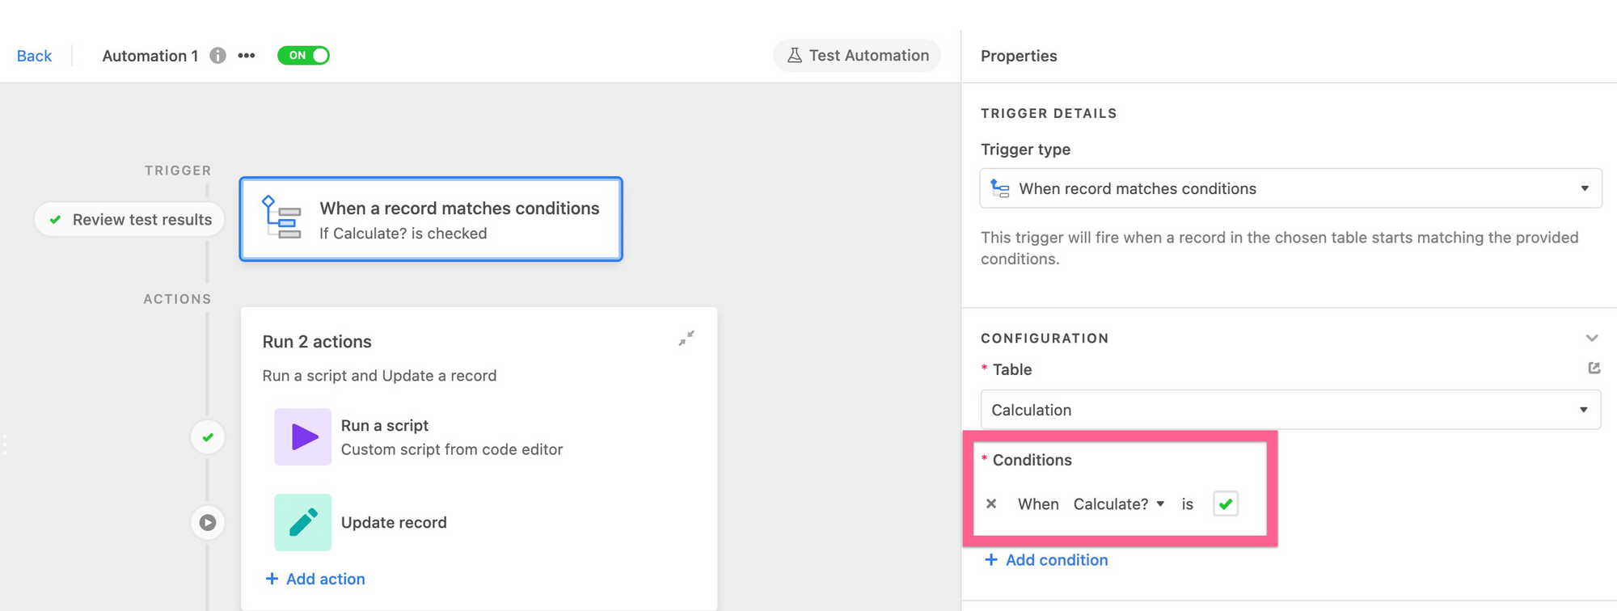Open the Trigger type dropdown
Image resolution: width=1617 pixels, height=611 pixels.
(1290, 188)
